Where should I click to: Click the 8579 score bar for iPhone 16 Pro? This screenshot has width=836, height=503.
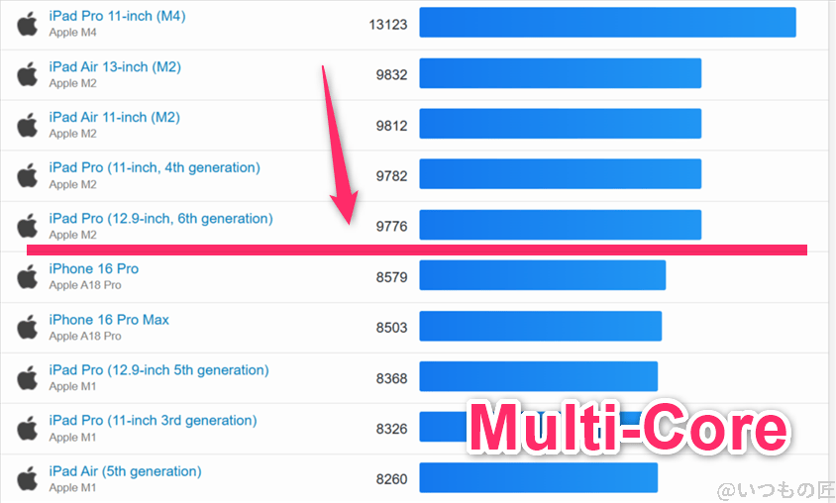(x=542, y=275)
